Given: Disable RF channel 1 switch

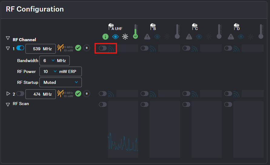Looking at the screenshot, I should tap(20, 48).
